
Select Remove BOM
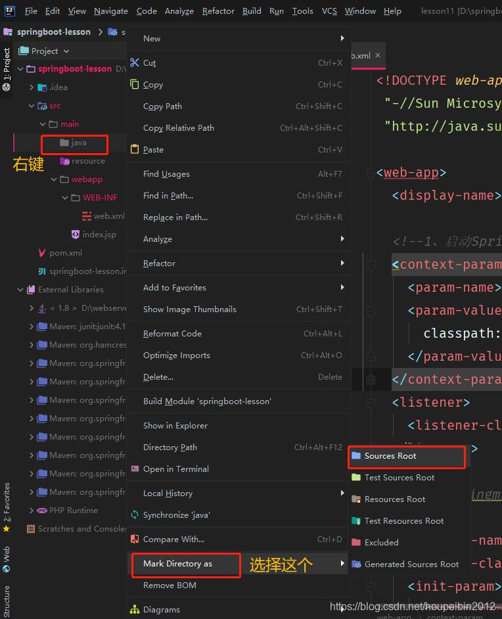[x=239, y=585]
